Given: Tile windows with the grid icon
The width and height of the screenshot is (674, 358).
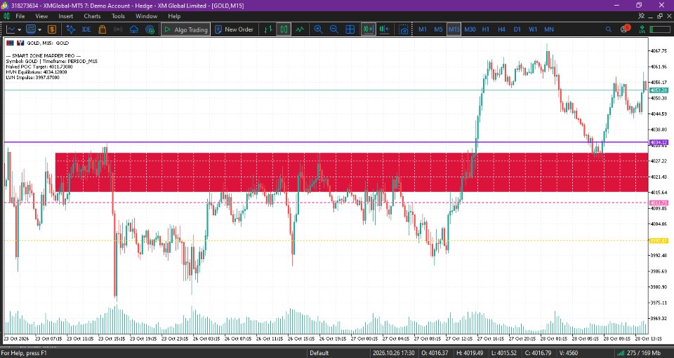Looking at the screenshot, I should [350, 29].
